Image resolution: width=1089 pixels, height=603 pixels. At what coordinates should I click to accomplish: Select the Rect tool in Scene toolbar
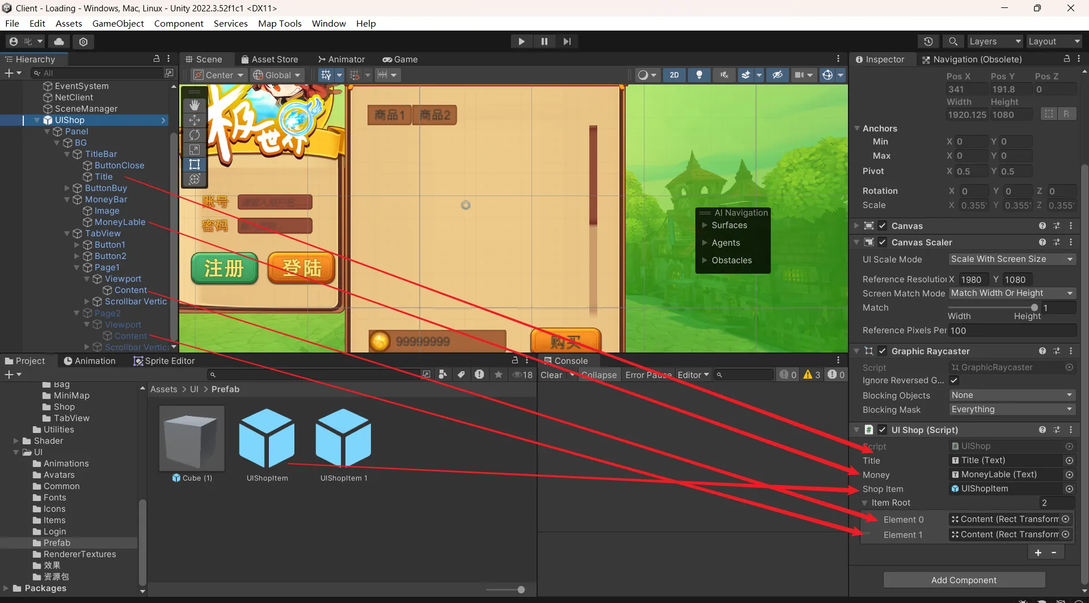pyautogui.click(x=195, y=164)
